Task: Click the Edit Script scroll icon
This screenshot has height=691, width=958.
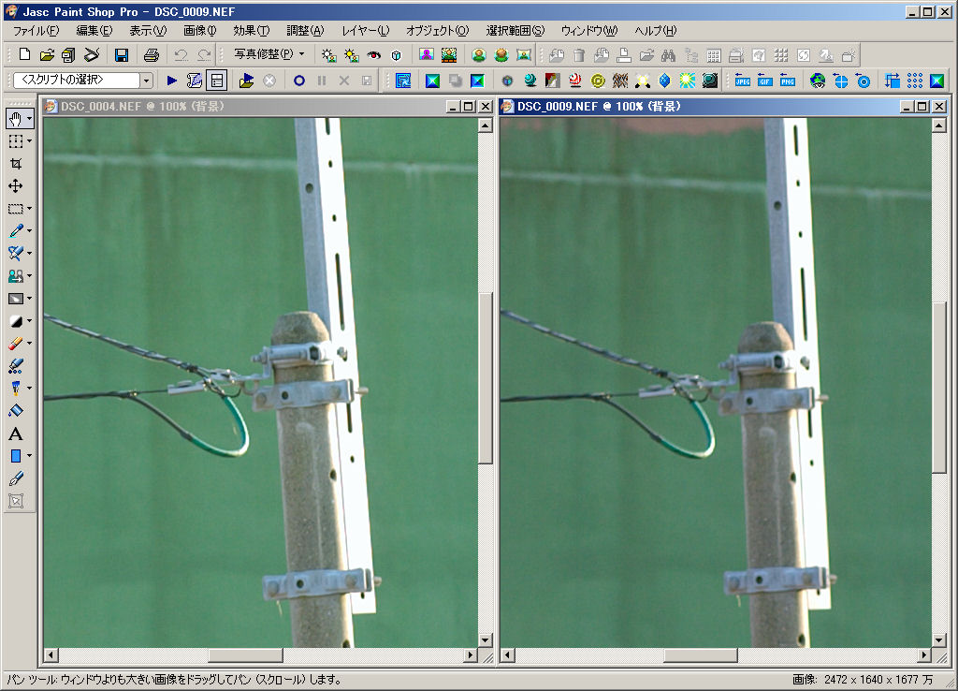Action: (x=195, y=81)
